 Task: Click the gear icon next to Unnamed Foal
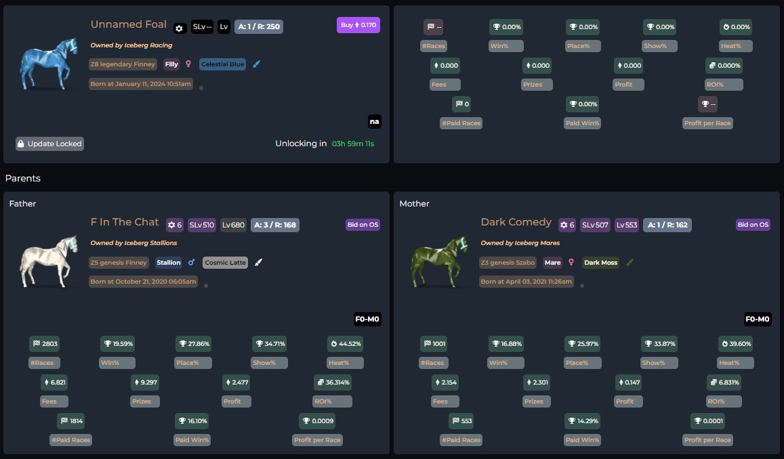click(x=180, y=28)
